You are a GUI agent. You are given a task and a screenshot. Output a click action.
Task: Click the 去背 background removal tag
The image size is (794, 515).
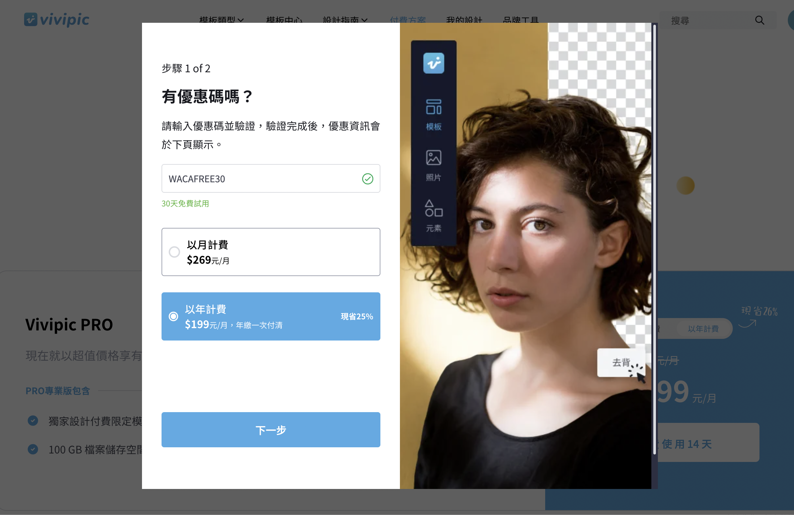coord(621,363)
